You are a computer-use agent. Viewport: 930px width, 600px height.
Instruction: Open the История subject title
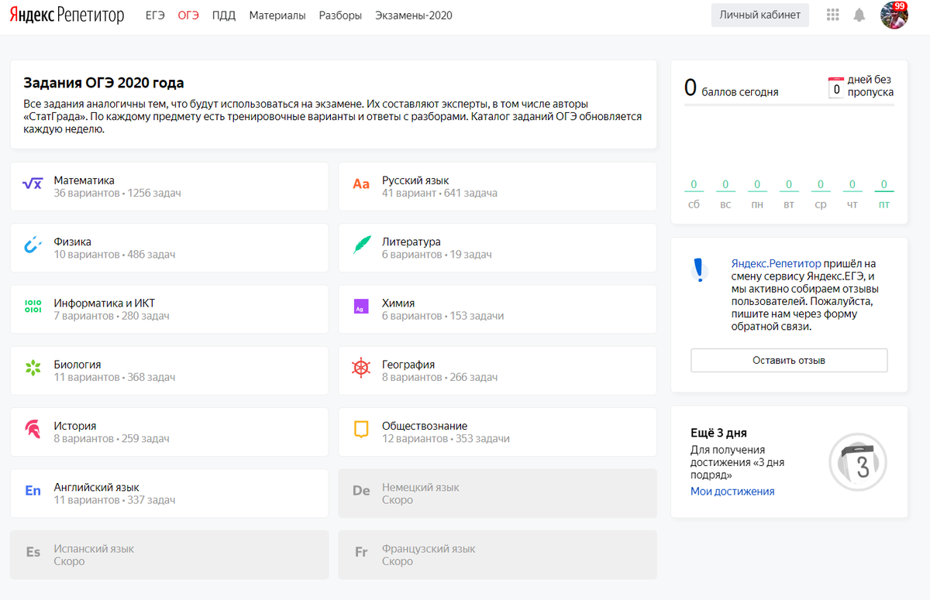[x=75, y=426]
